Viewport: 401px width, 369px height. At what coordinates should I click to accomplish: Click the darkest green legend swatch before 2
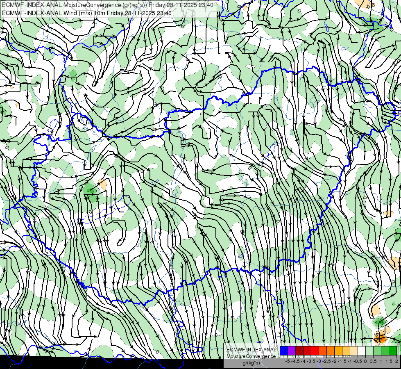coord(393,351)
